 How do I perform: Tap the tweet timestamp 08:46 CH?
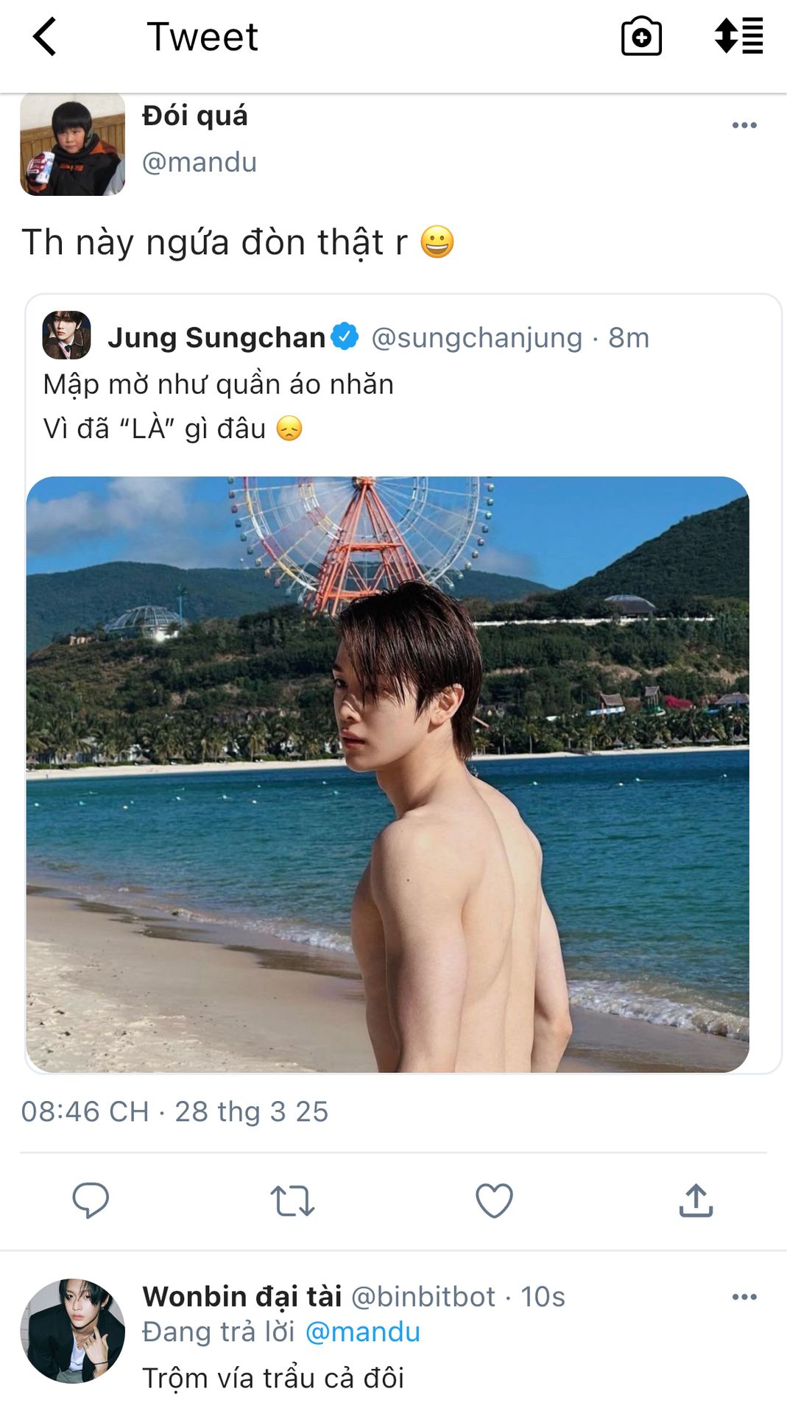85,1111
